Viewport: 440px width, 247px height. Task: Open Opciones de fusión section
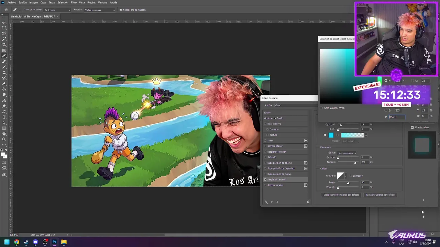(x=285, y=118)
